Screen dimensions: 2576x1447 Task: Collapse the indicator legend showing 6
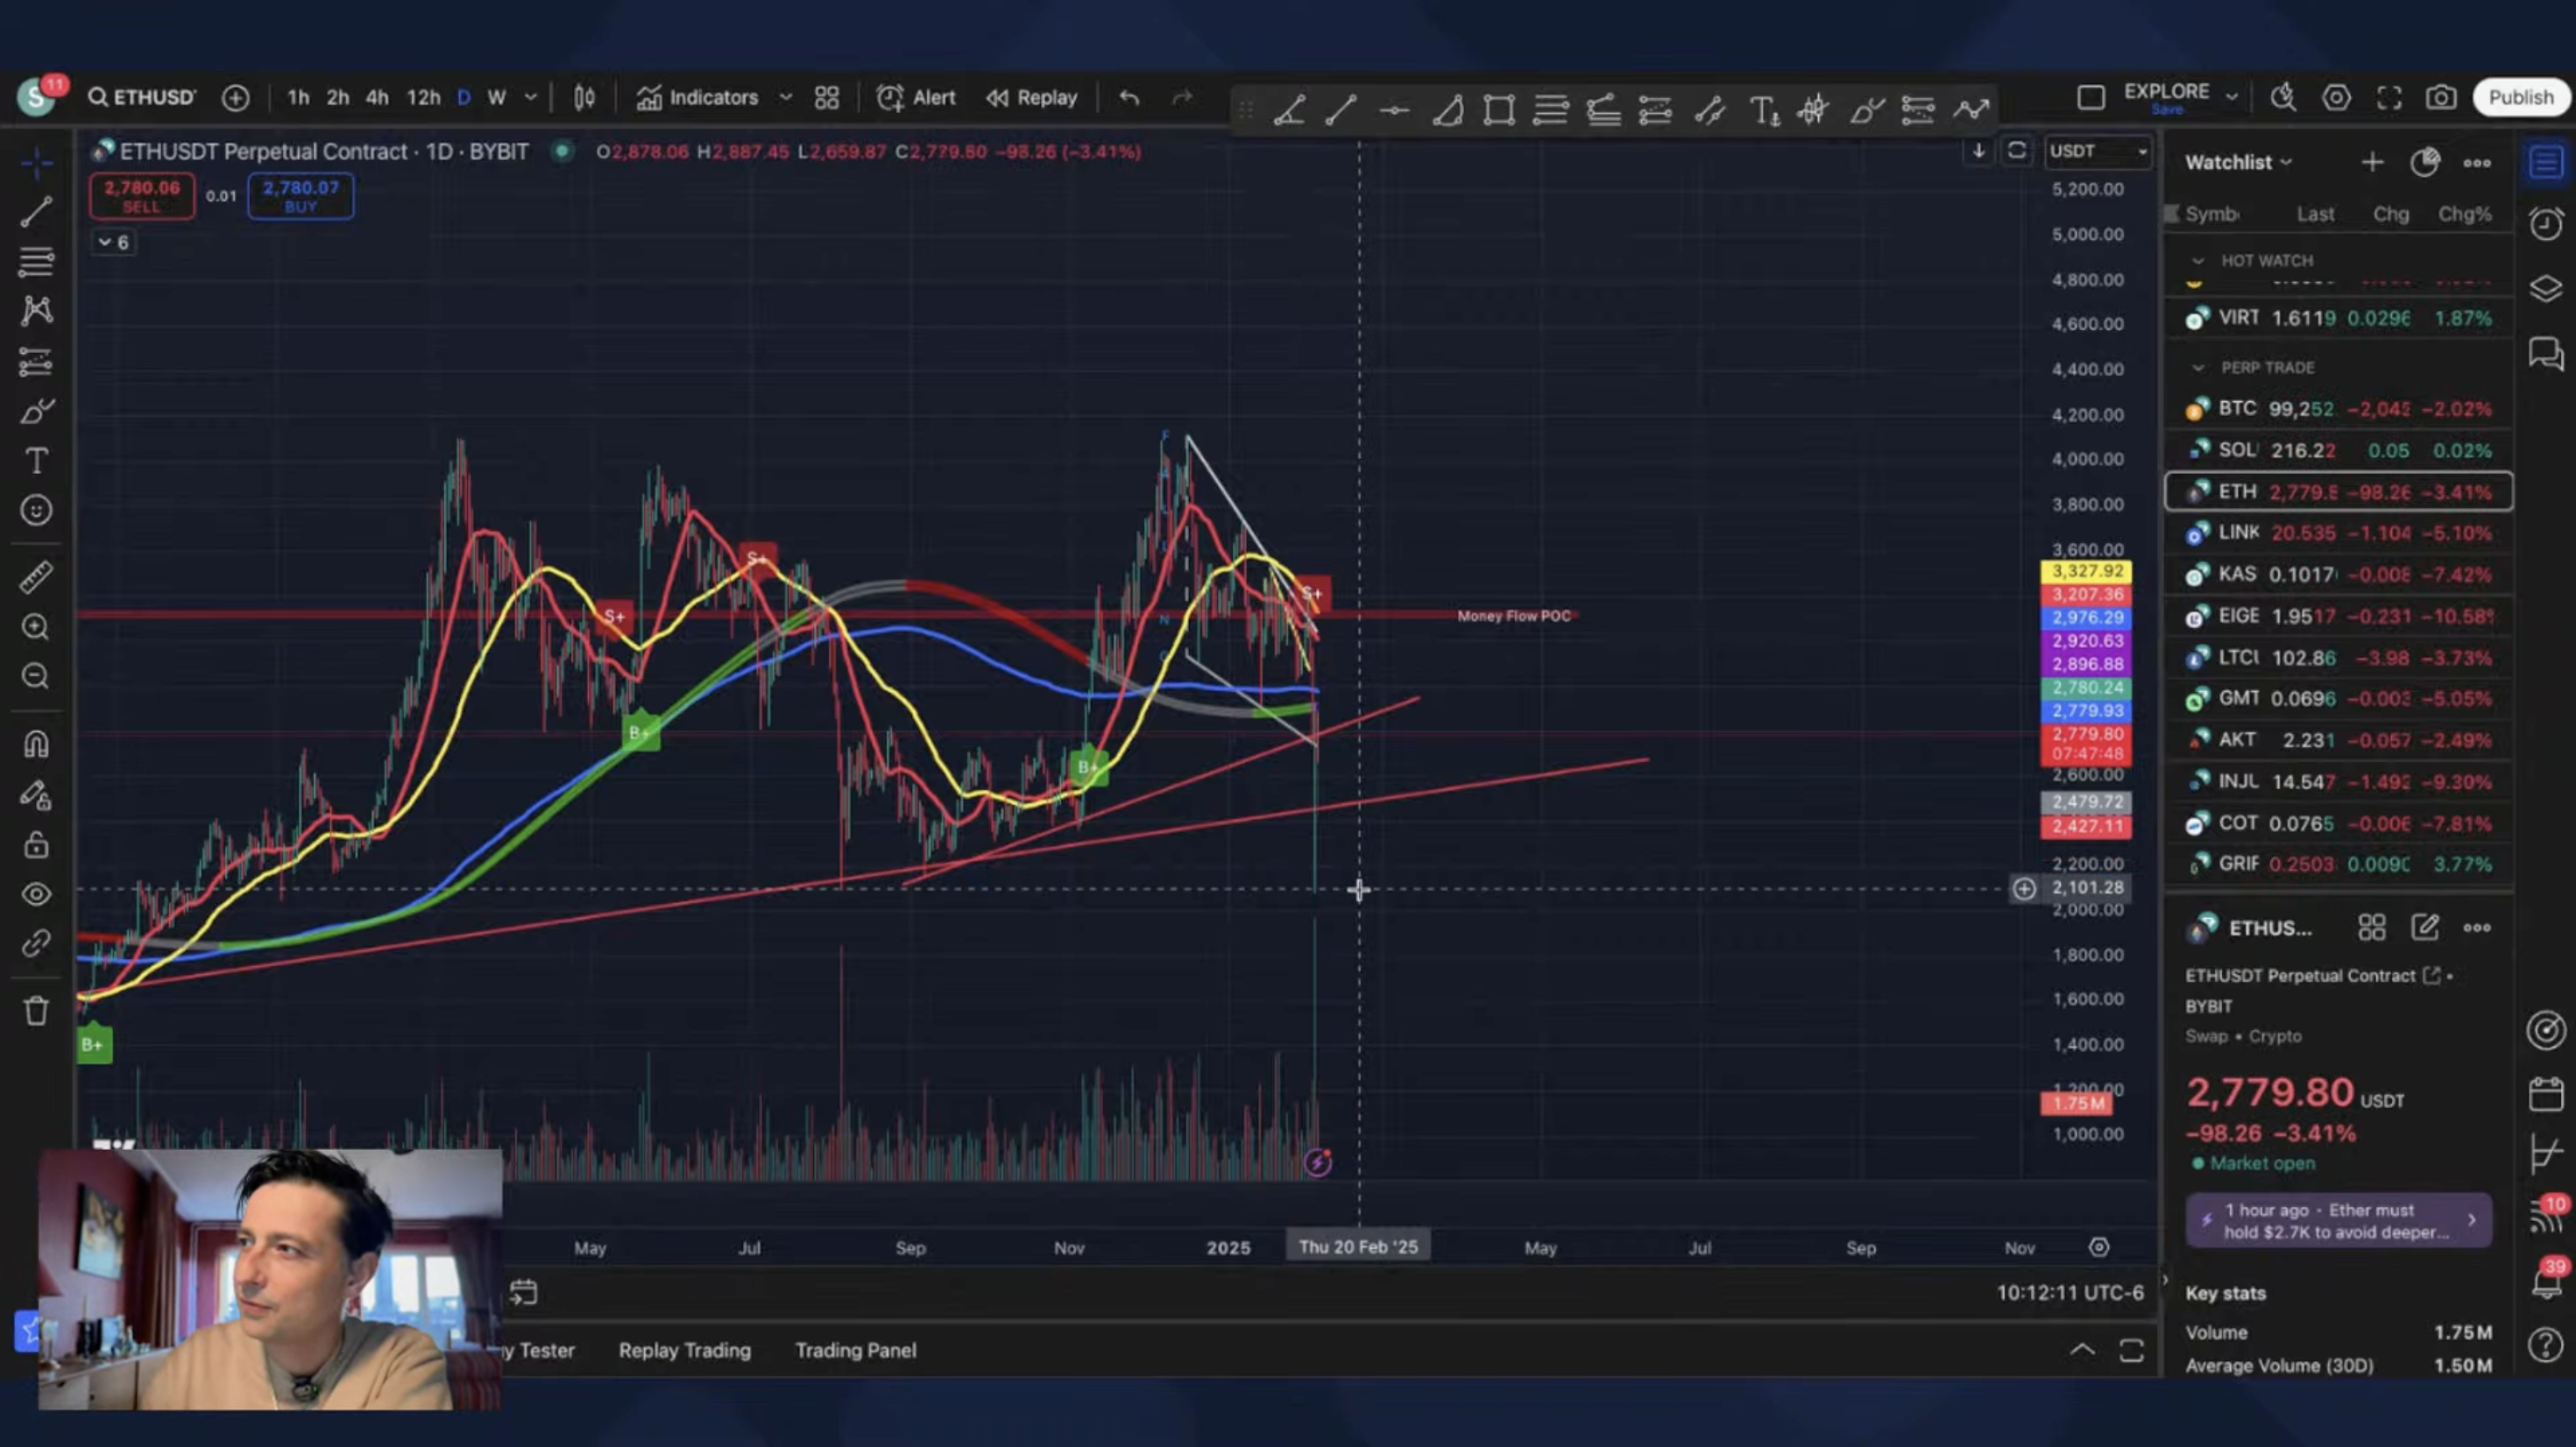coord(112,242)
